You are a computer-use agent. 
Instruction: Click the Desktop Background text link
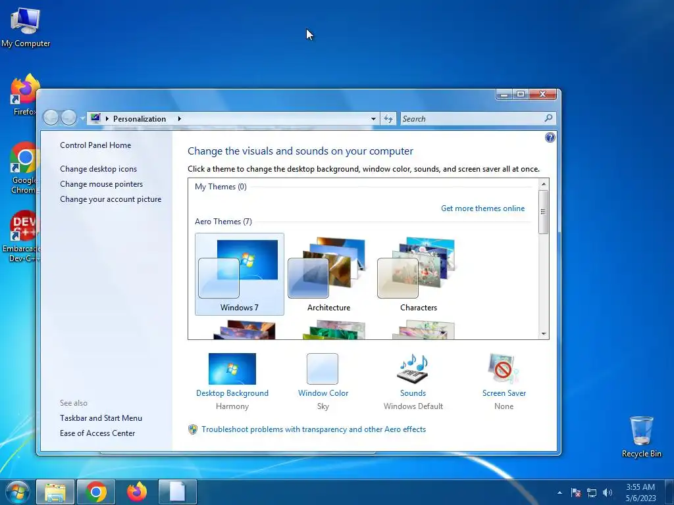click(232, 393)
